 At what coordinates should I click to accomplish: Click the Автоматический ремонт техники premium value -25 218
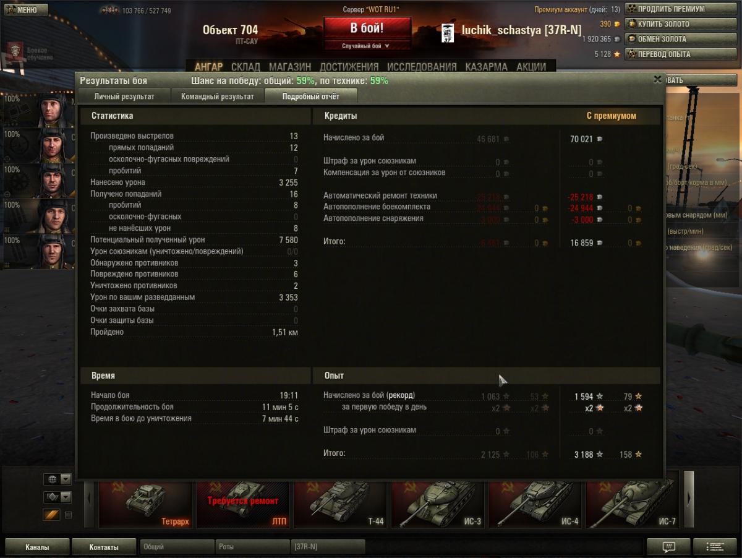pyautogui.click(x=580, y=197)
